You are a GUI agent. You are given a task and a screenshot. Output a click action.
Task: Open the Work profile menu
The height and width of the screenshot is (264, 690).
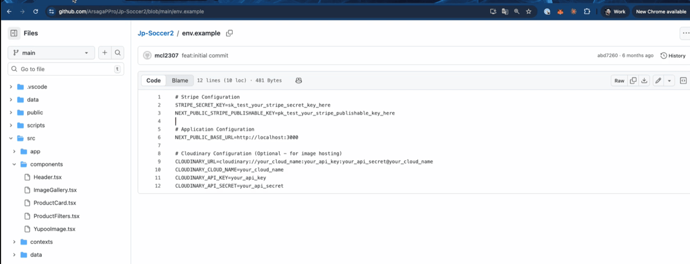615,12
